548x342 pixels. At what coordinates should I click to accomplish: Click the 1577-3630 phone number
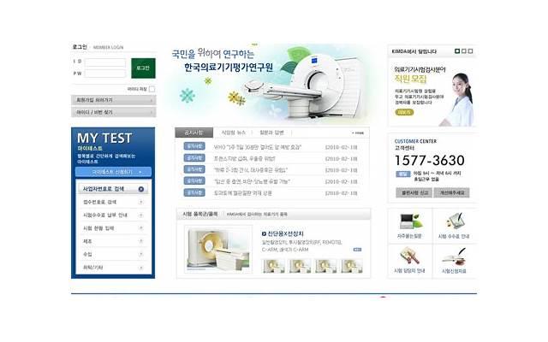[430, 161]
